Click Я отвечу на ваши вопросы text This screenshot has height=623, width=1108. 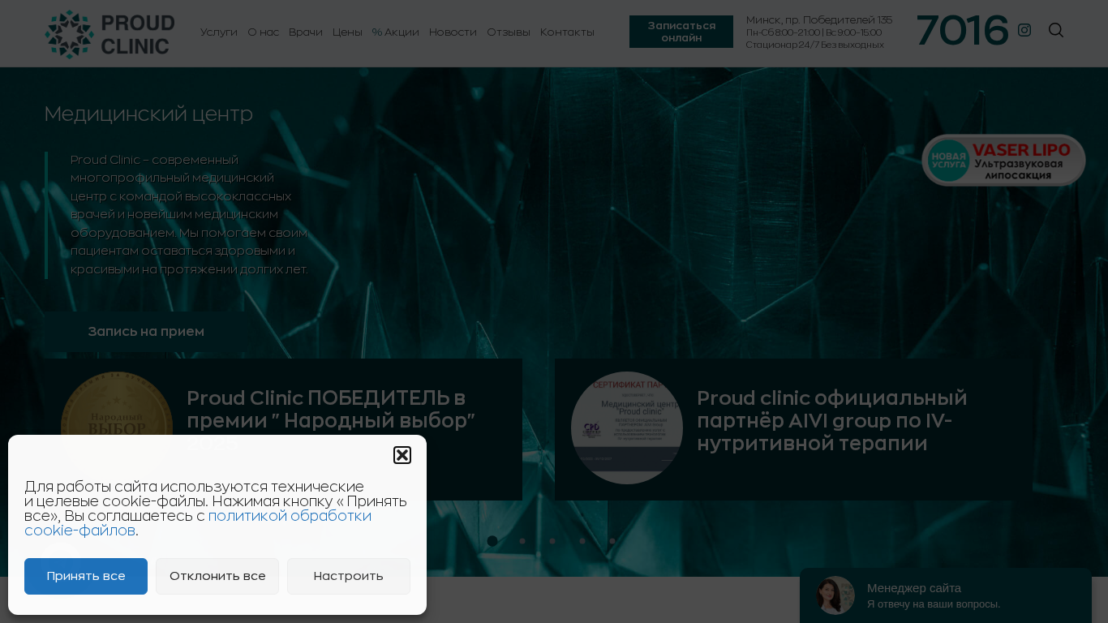934,604
